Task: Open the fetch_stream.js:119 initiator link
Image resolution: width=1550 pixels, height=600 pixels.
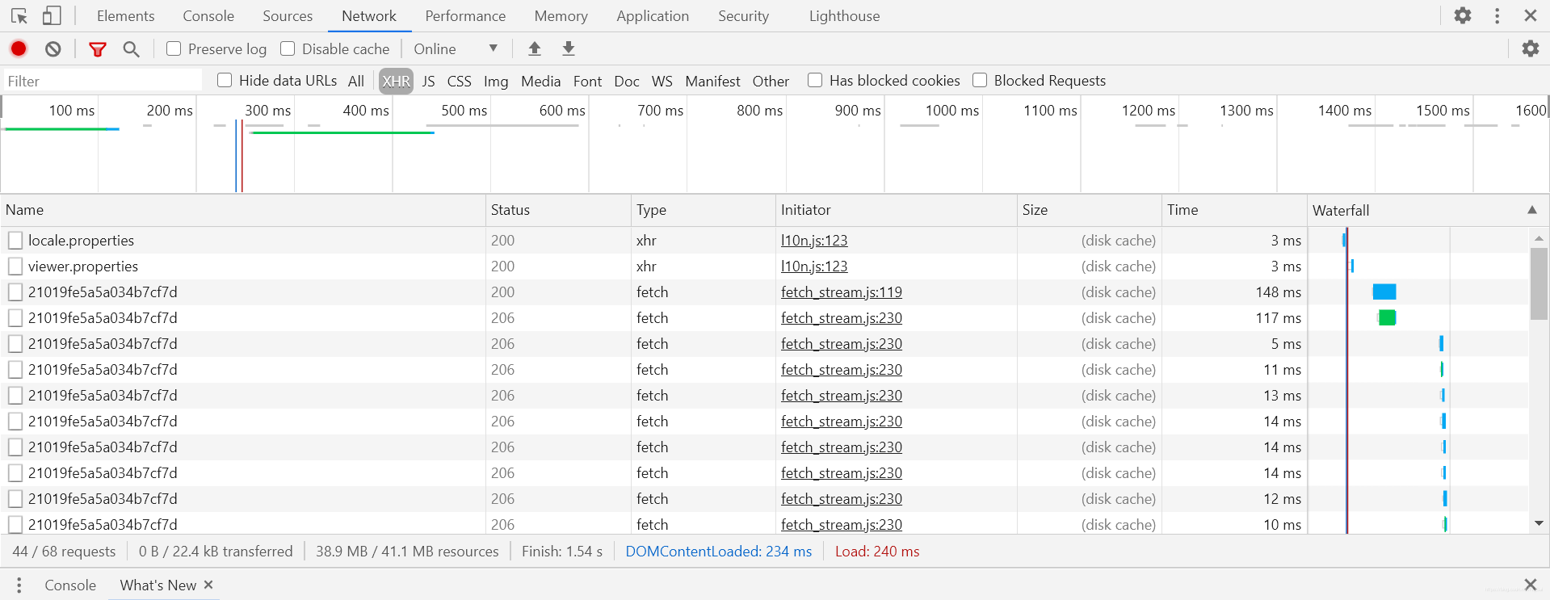Action: 842,292
